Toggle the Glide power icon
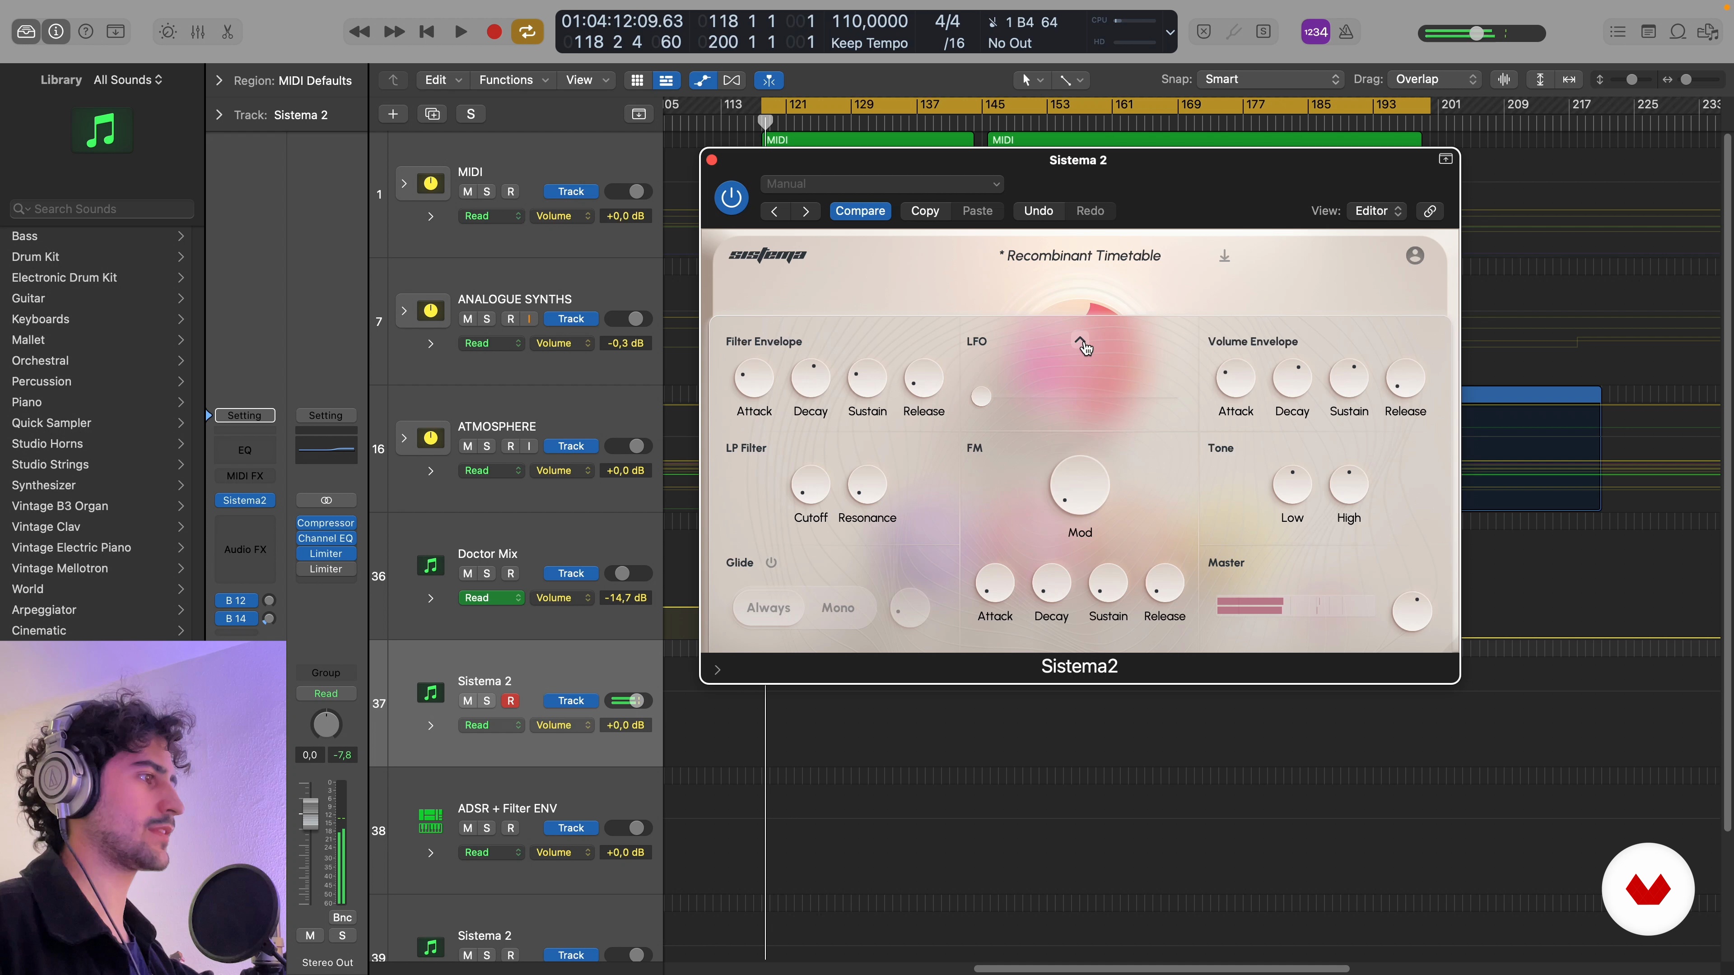The image size is (1734, 975). pyautogui.click(x=771, y=562)
